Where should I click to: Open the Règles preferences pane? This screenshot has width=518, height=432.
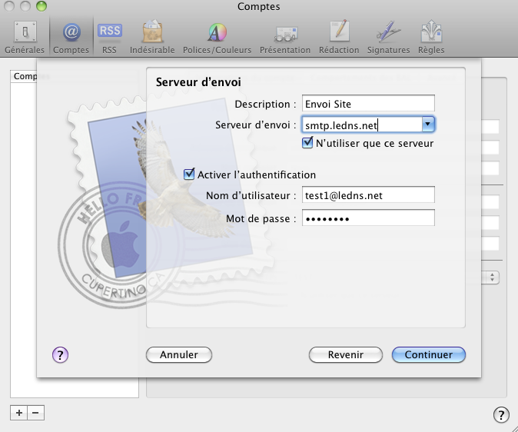click(x=431, y=37)
